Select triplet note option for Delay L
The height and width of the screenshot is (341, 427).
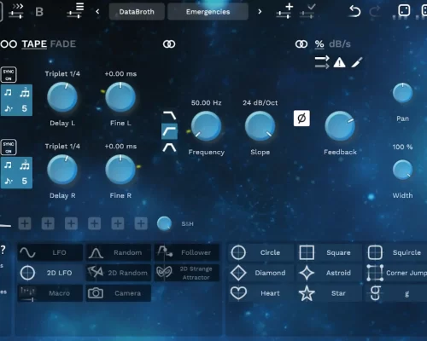tap(25, 93)
